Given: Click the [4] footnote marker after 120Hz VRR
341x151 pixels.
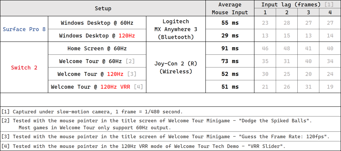Looking at the screenshot, I should (x=138, y=87).
